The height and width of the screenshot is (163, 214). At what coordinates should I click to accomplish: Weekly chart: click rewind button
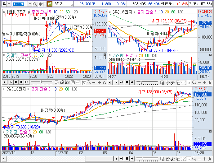point(122,82)
